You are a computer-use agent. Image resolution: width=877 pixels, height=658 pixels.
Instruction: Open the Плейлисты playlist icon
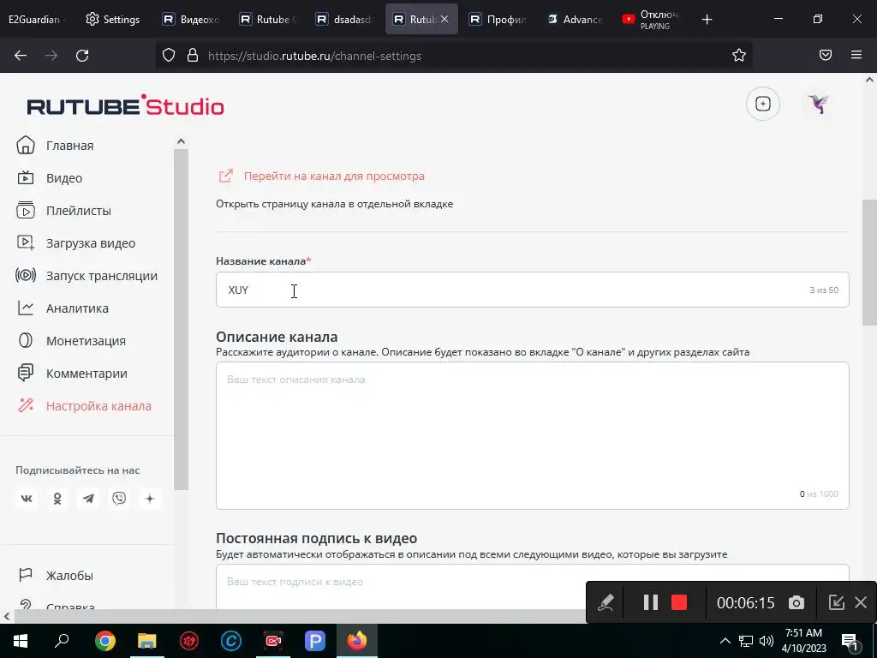[x=25, y=211]
